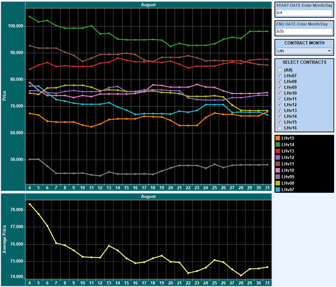336x287 pixels.
Task: Click the End Date input field
Action: coord(304,31)
